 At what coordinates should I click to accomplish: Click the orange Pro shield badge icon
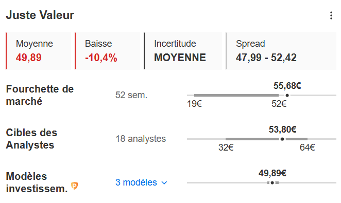tap(75, 186)
